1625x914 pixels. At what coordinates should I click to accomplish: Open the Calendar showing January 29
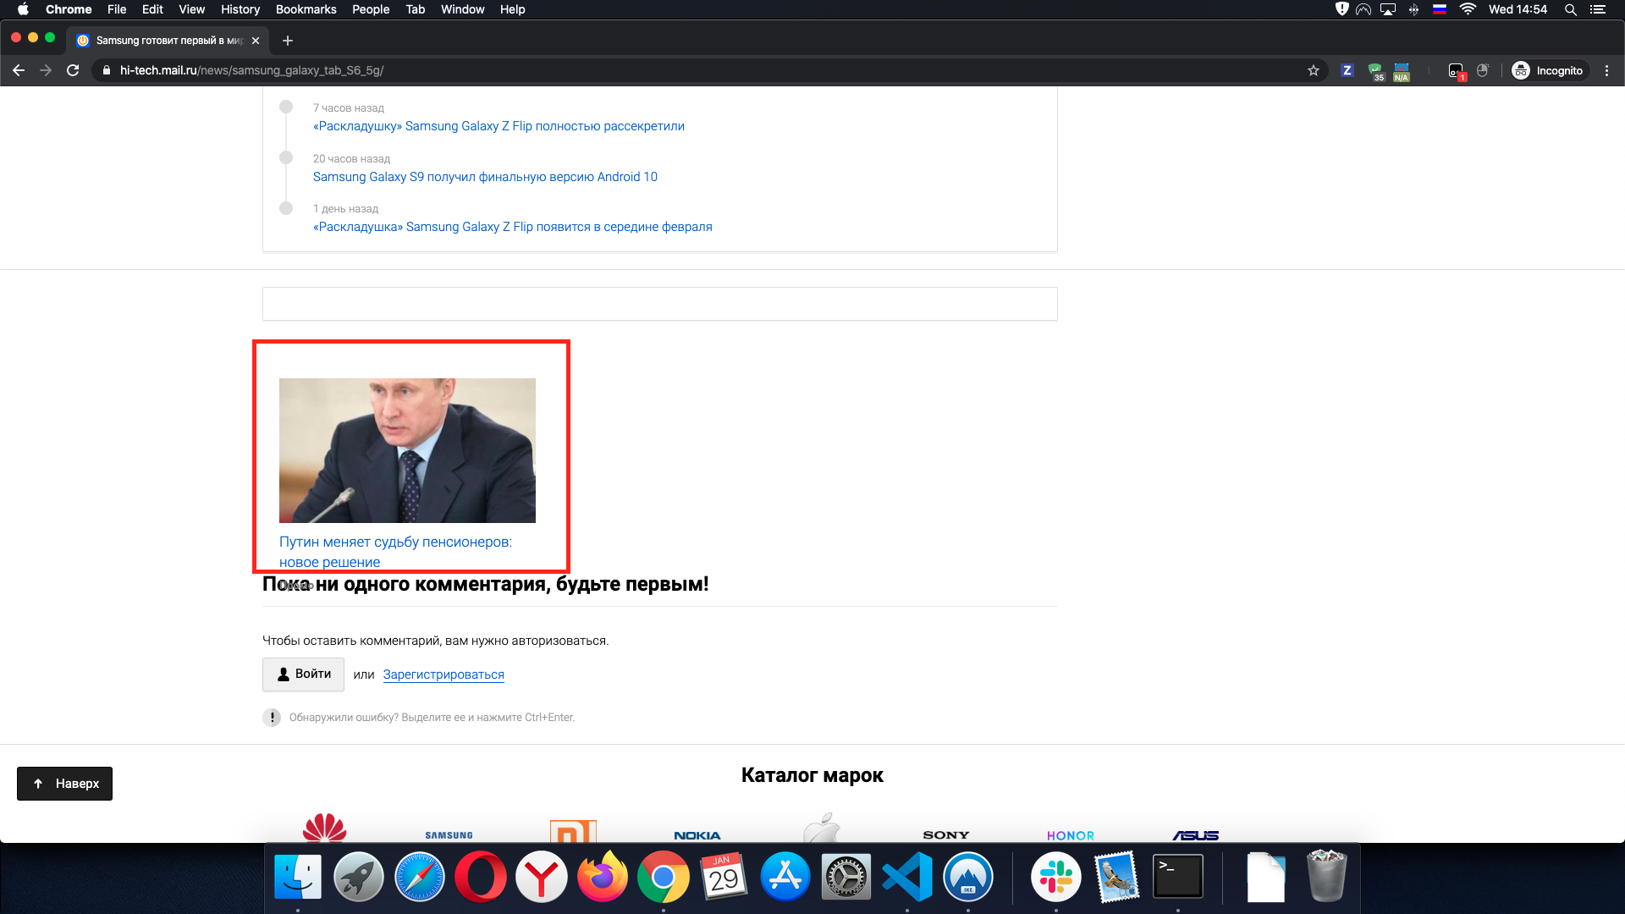[x=724, y=877]
